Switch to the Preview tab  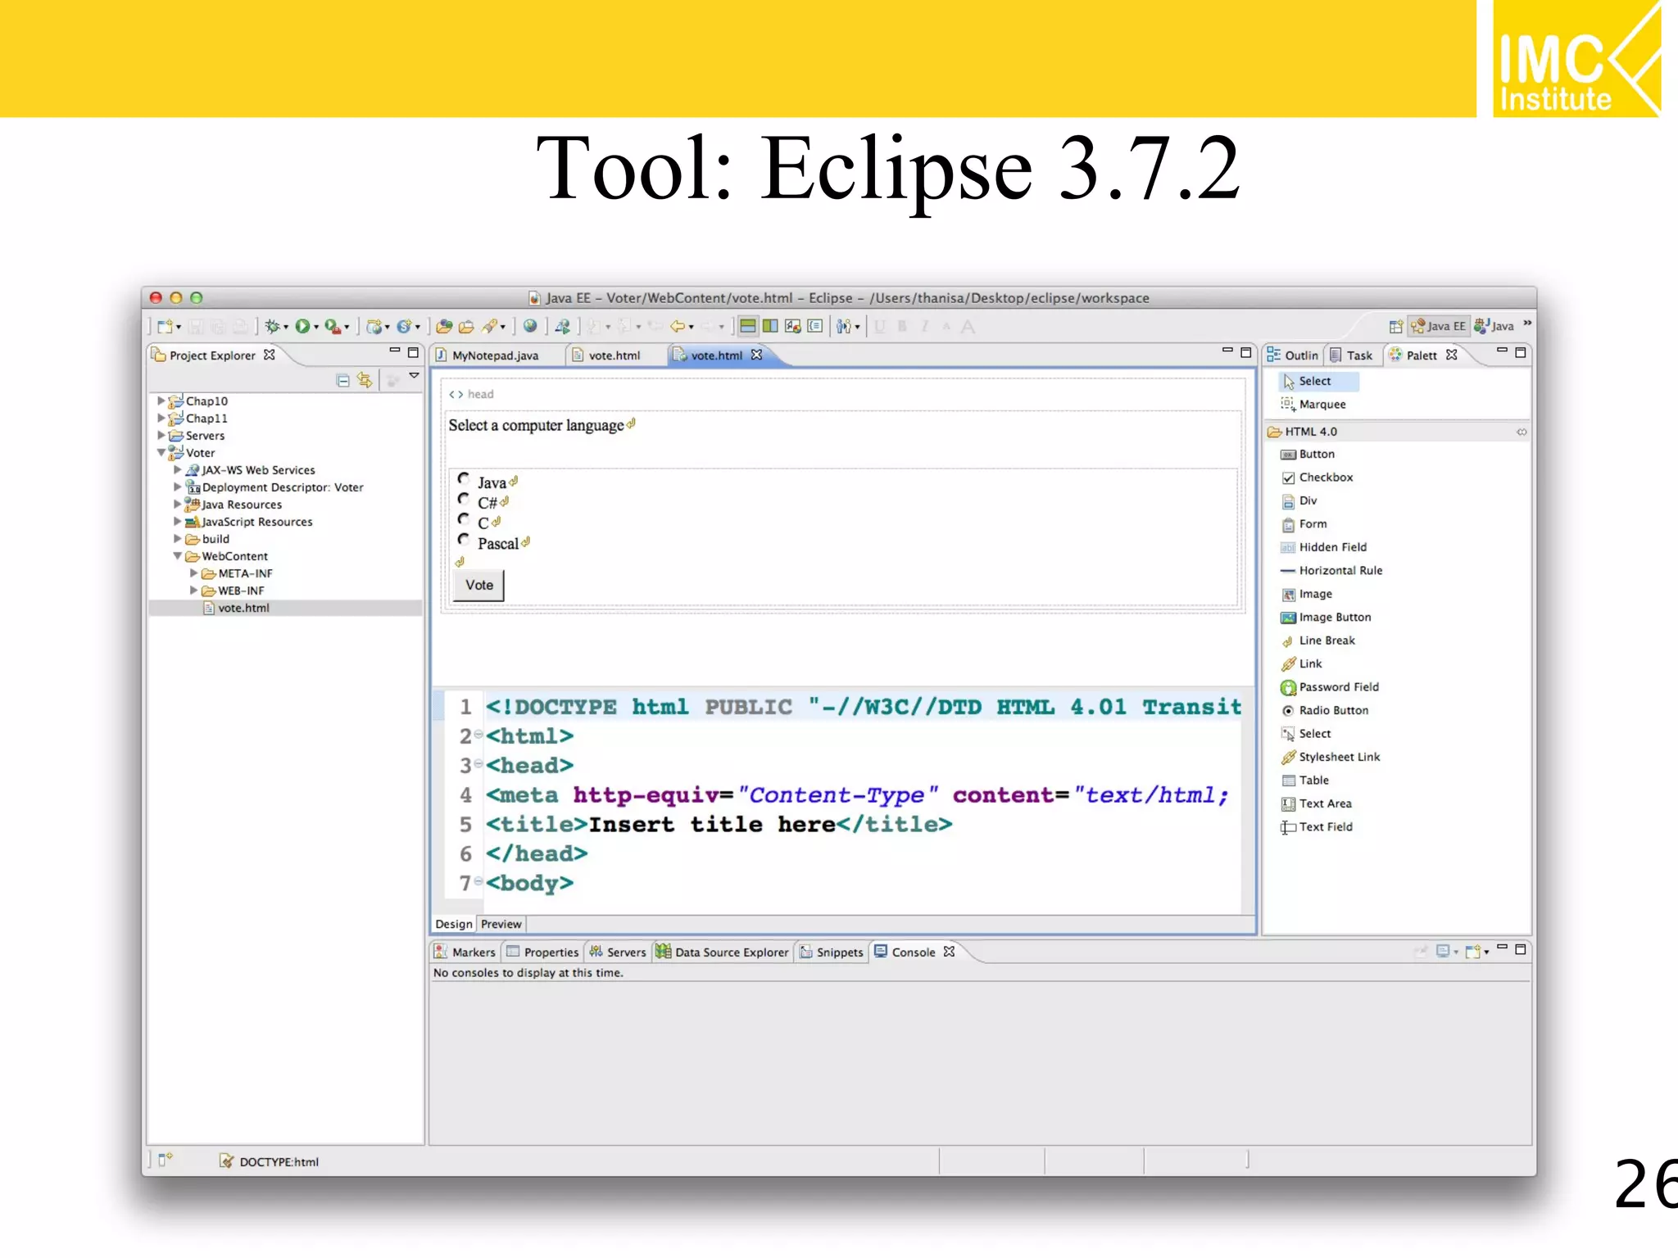[x=501, y=924]
